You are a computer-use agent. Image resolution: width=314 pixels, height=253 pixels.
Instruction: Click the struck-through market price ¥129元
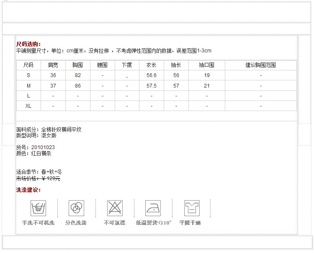coord(38,178)
